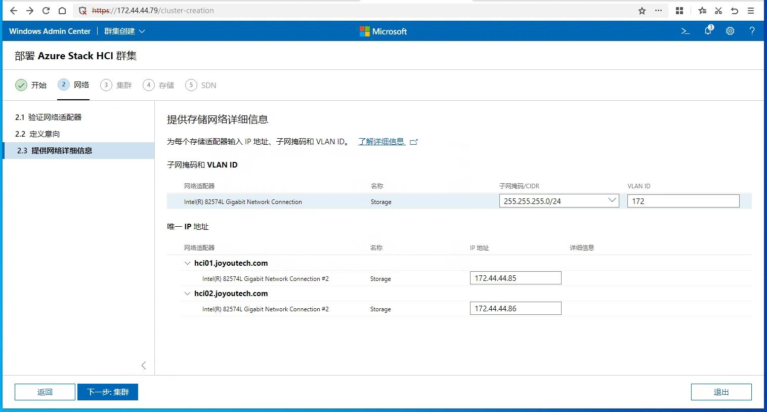Click the browser address bar URL
This screenshot has width=767, height=412.
coord(153,11)
